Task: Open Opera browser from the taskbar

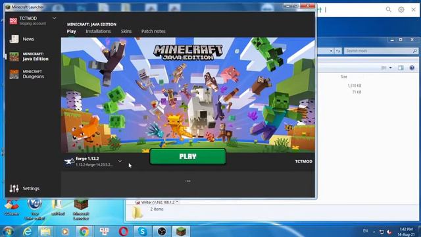Action: tap(124, 231)
